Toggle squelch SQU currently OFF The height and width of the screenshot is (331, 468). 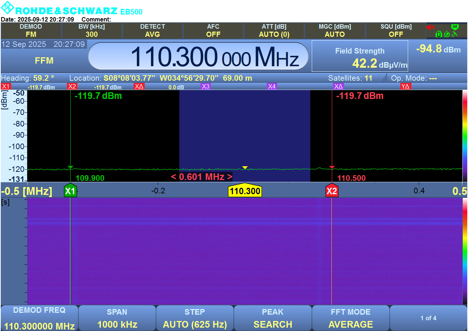point(396,30)
